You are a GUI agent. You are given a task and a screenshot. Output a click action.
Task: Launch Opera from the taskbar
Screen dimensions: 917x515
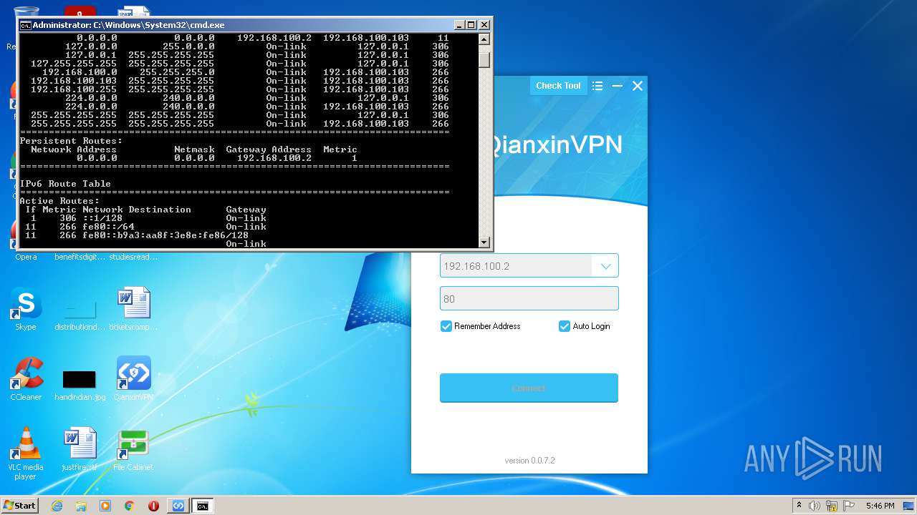[x=153, y=506]
